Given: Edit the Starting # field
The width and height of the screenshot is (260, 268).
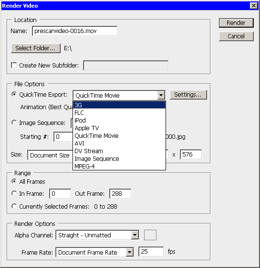Looking at the screenshot, I should point(63,137).
